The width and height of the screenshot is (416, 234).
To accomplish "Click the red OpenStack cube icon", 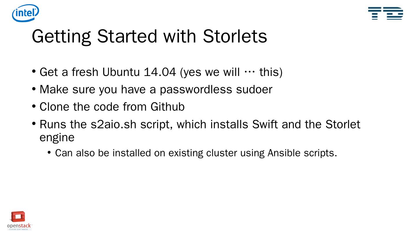I will click(x=18, y=217).
